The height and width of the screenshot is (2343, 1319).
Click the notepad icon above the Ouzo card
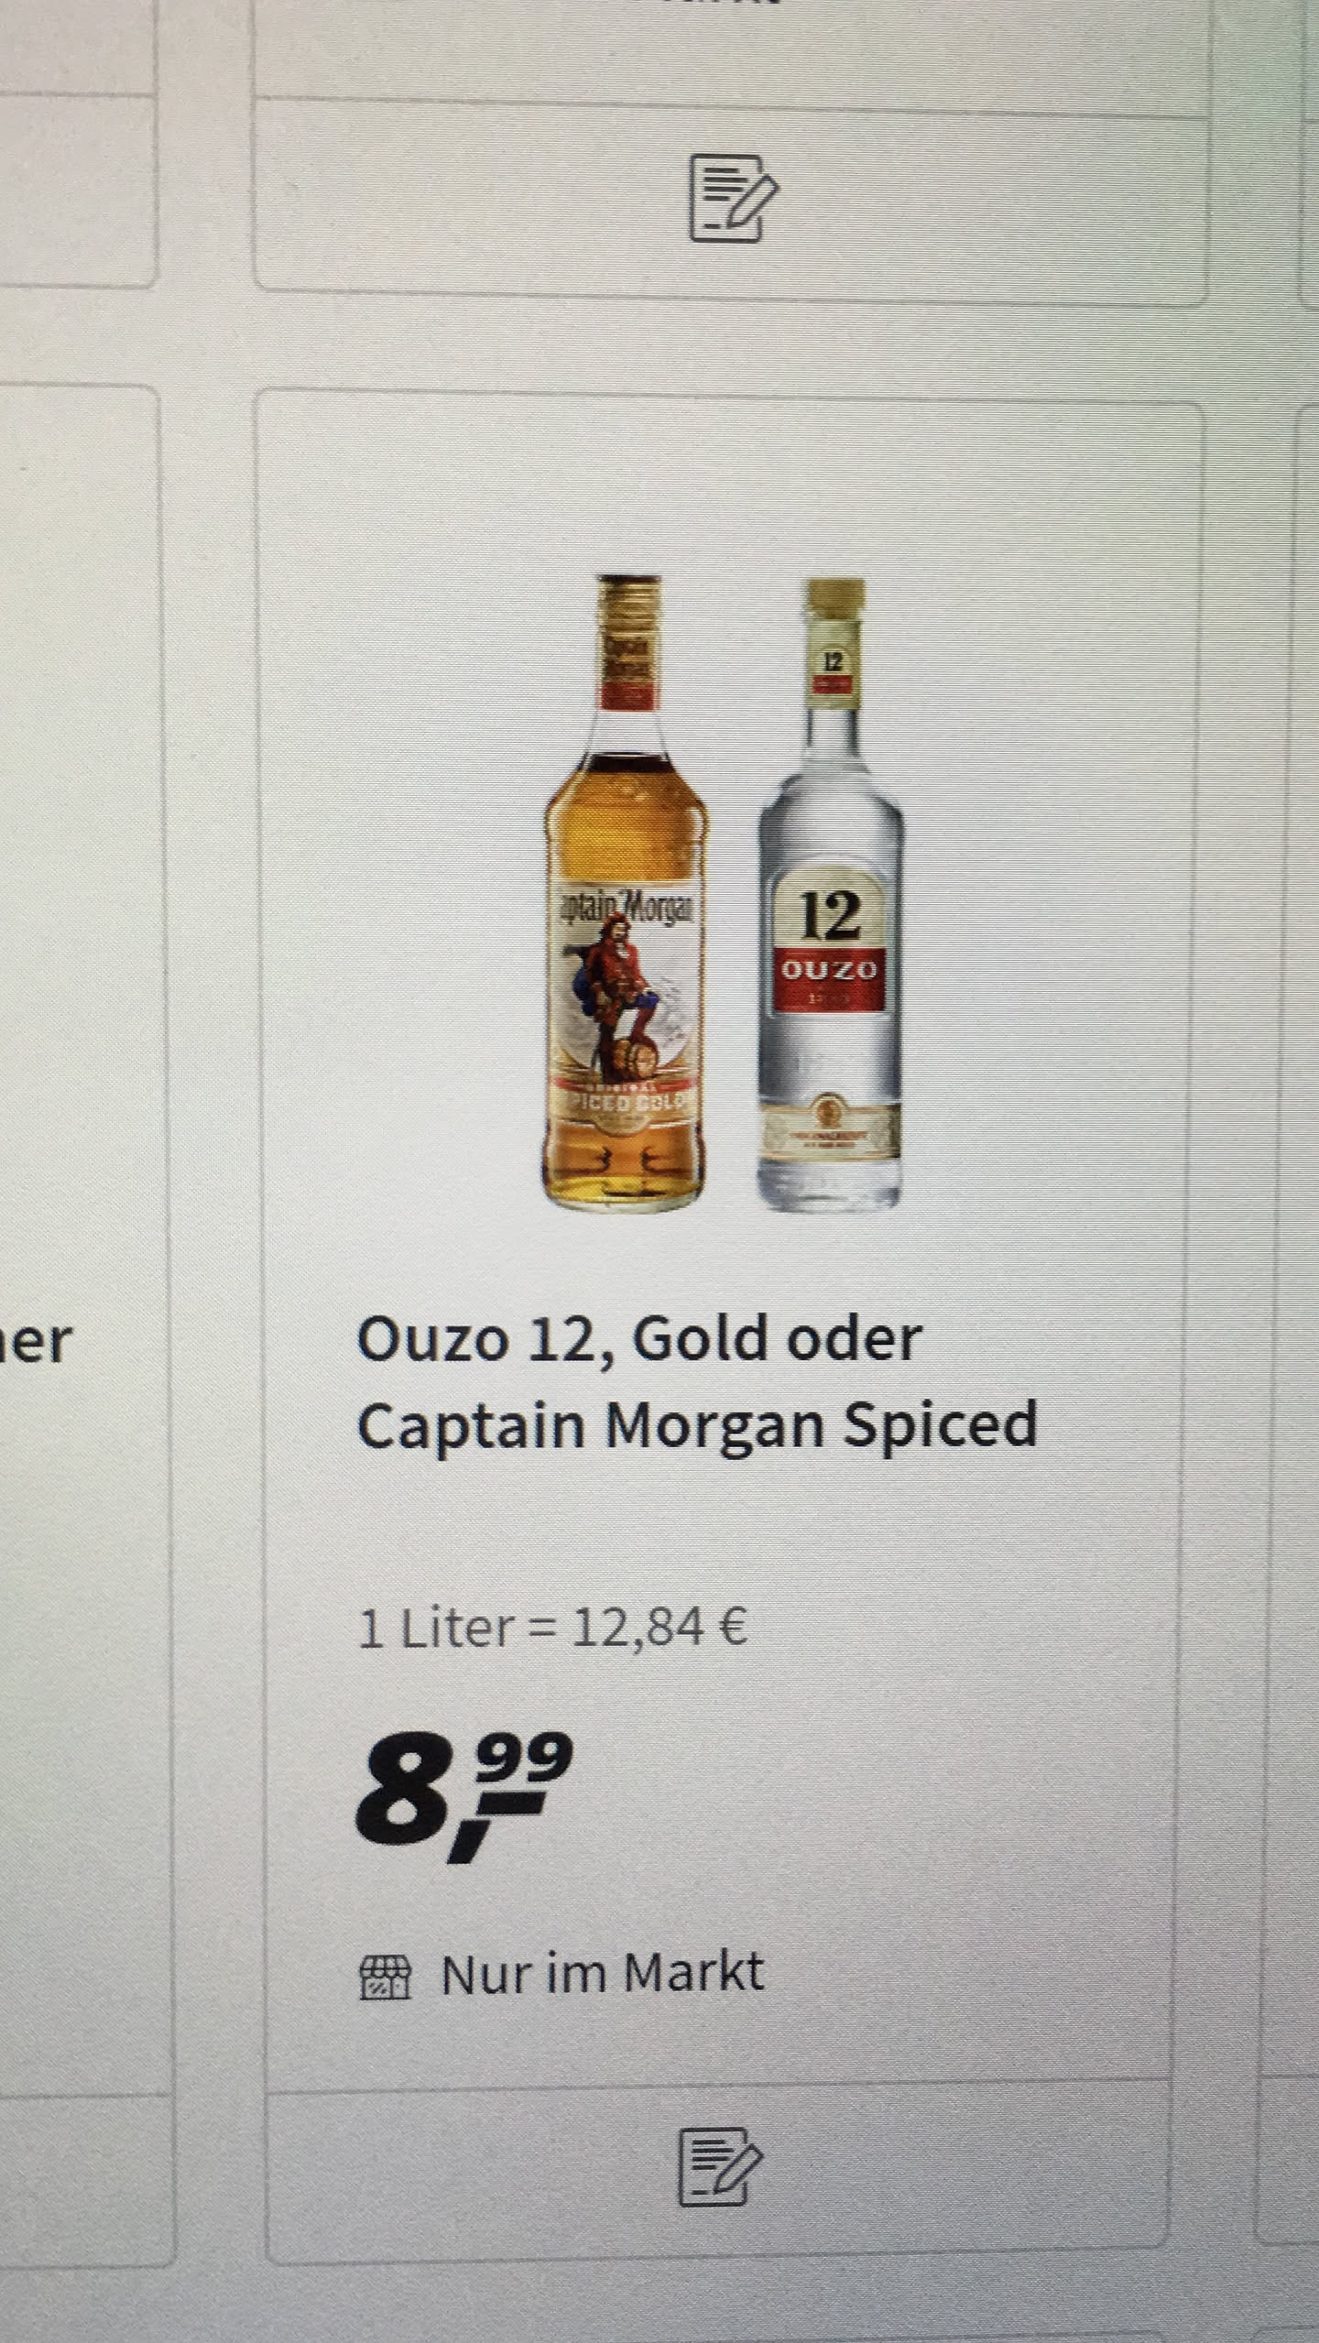tap(734, 199)
